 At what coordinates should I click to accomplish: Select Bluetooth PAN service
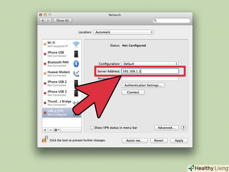pyautogui.click(x=62, y=64)
